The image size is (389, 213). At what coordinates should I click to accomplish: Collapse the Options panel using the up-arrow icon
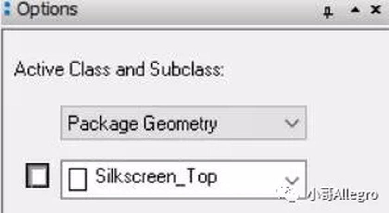(355, 10)
